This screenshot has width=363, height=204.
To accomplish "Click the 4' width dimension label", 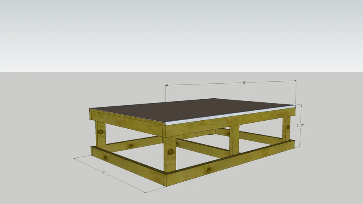I will [x=104, y=173].
